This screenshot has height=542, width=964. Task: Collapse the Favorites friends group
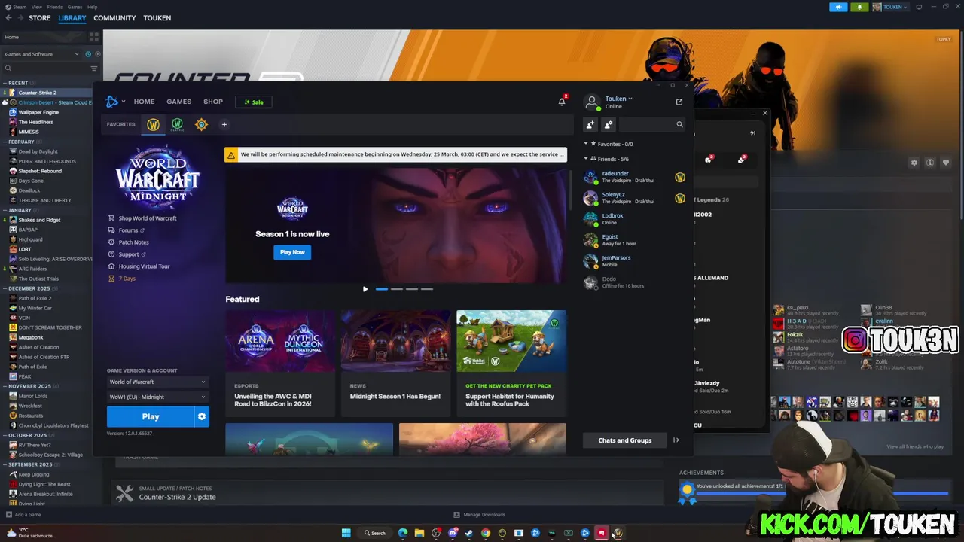tap(586, 144)
